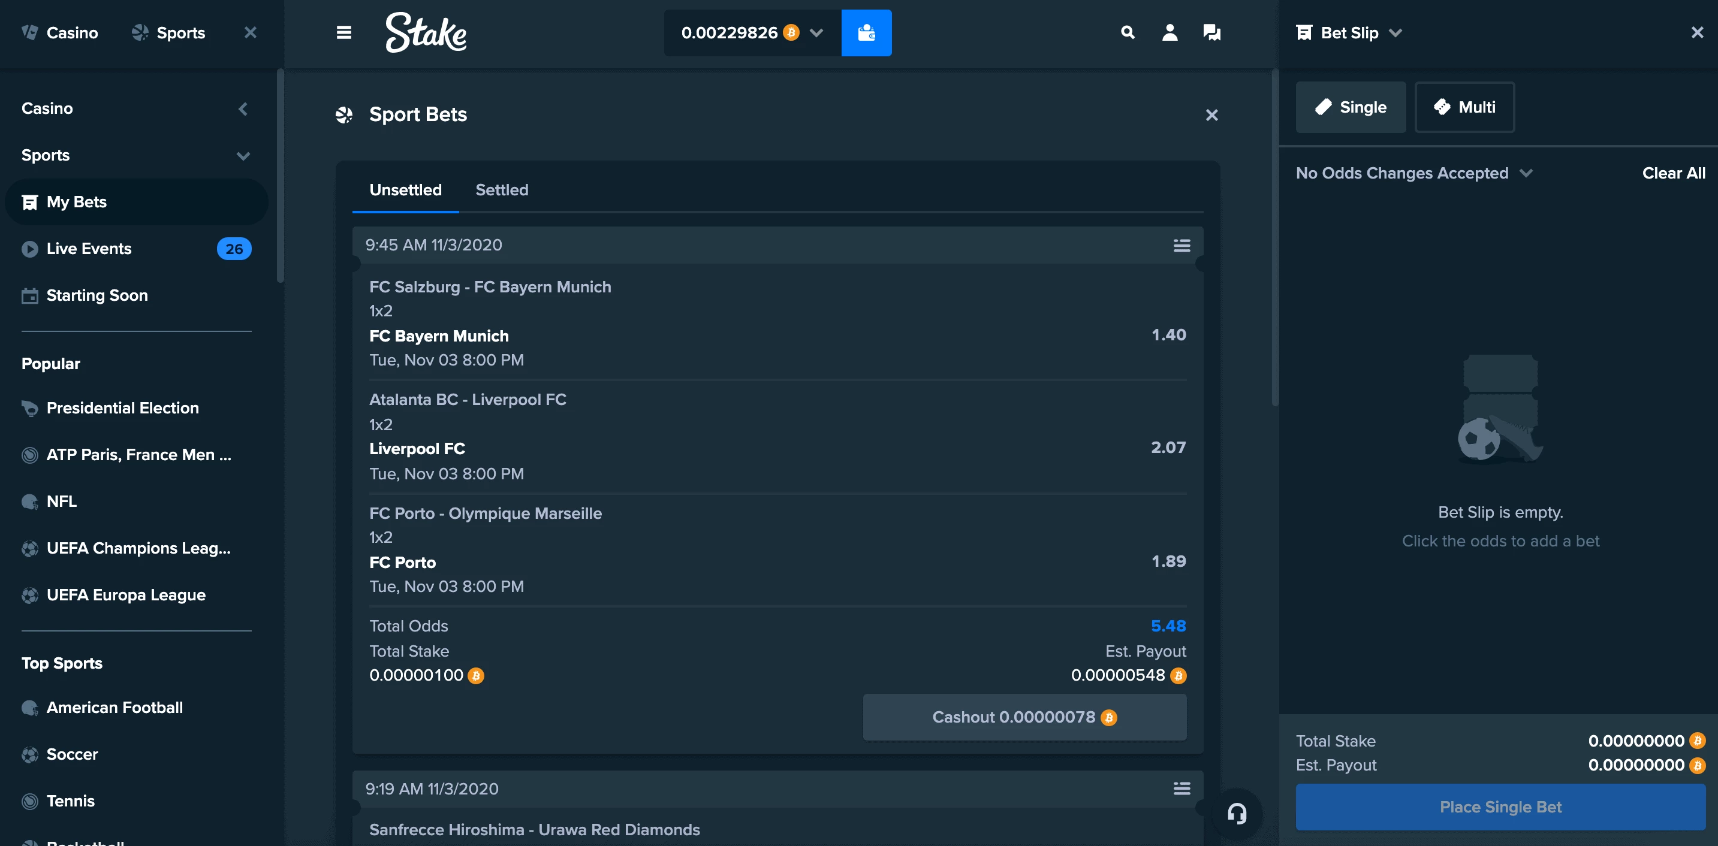Viewport: 1718px width, 846px height.
Task: Switch to Casino in top bar
Action: point(59,33)
